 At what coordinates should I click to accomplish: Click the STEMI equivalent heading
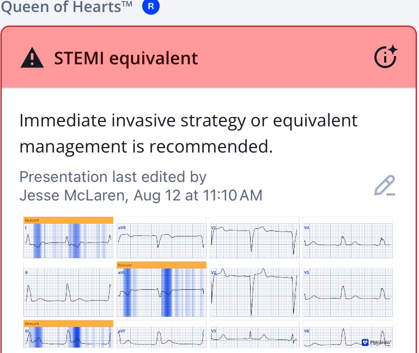pyautogui.click(x=126, y=58)
